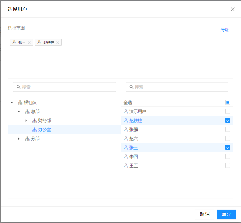The image size is (241, 223).
Task: Uncheck the 赵铁柱 checkbox
Action: click(228, 121)
